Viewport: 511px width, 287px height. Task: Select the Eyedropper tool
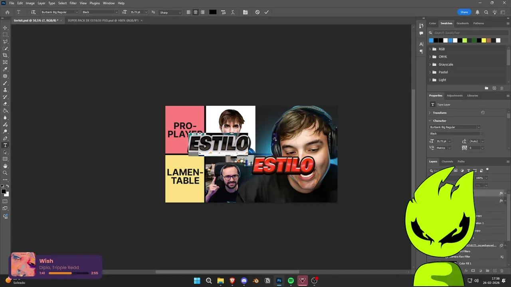point(5,69)
